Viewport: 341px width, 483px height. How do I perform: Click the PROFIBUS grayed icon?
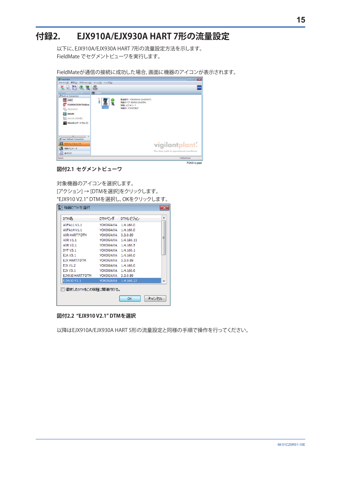point(65,109)
